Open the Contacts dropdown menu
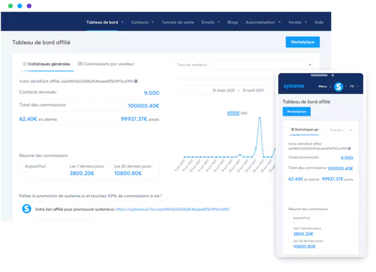Screen dimensions: 376x272 coord(142,22)
